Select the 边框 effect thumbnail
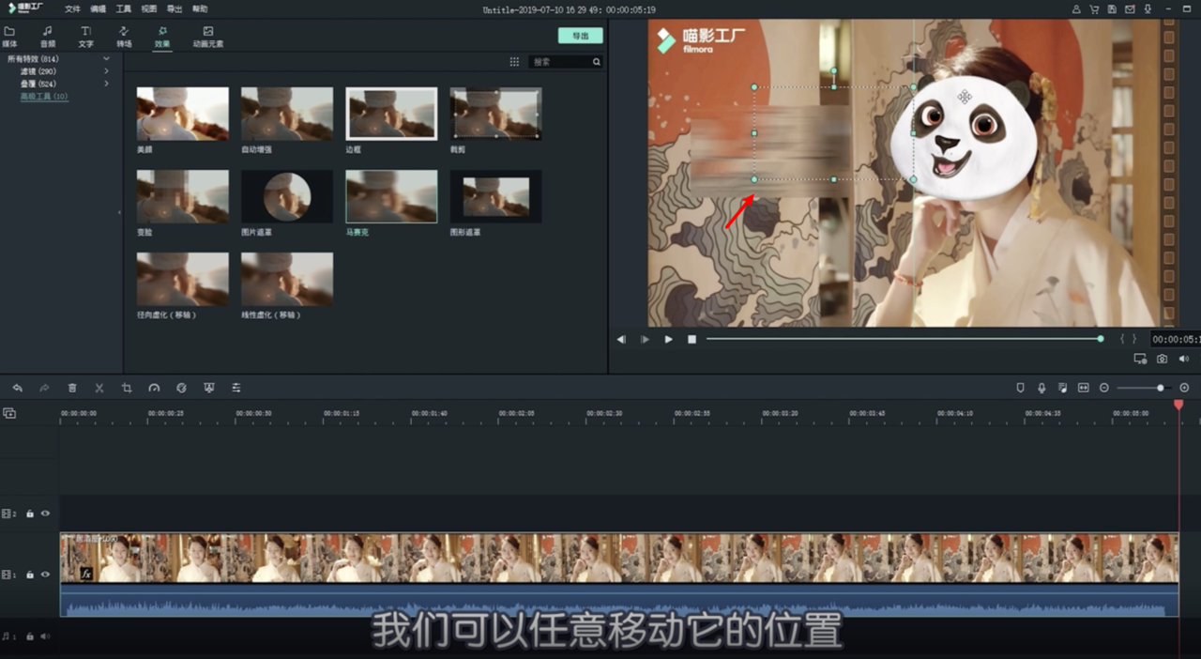Screen dimensions: 1201x659 [391, 114]
